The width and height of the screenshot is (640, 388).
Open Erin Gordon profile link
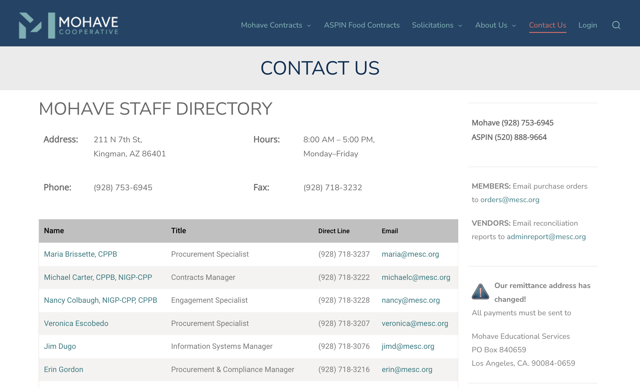(63, 370)
